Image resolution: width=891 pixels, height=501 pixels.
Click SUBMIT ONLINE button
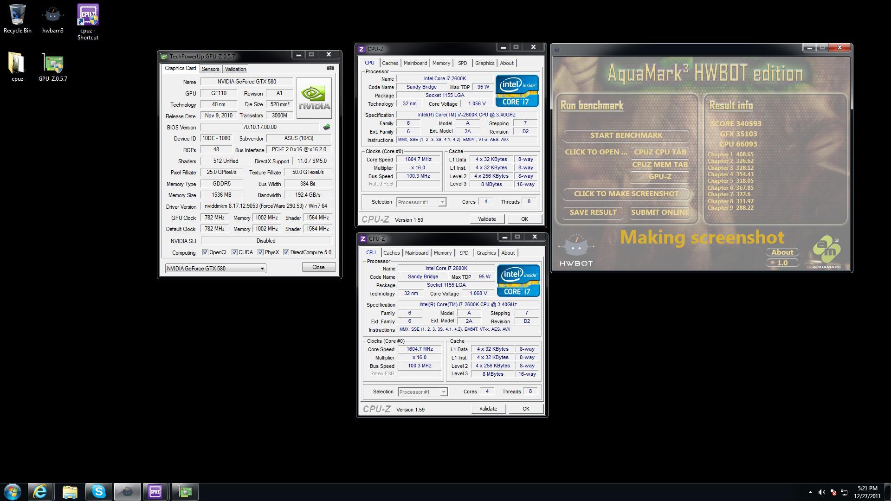pyautogui.click(x=659, y=212)
